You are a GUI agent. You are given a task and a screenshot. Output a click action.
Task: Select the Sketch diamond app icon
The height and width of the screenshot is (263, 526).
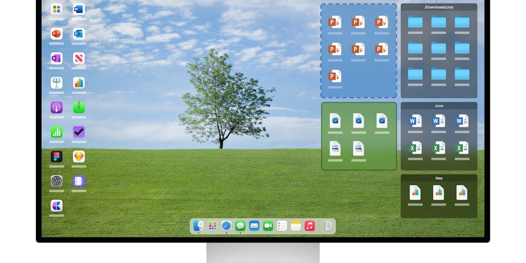(79, 156)
